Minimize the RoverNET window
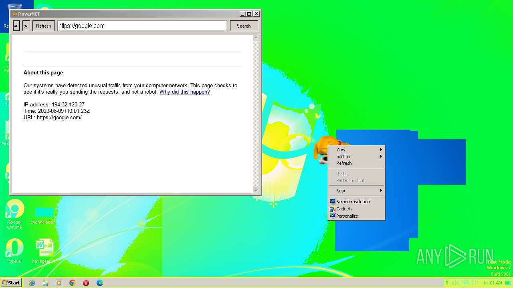The height and width of the screenshot is (288, 513). click(242, 14)
